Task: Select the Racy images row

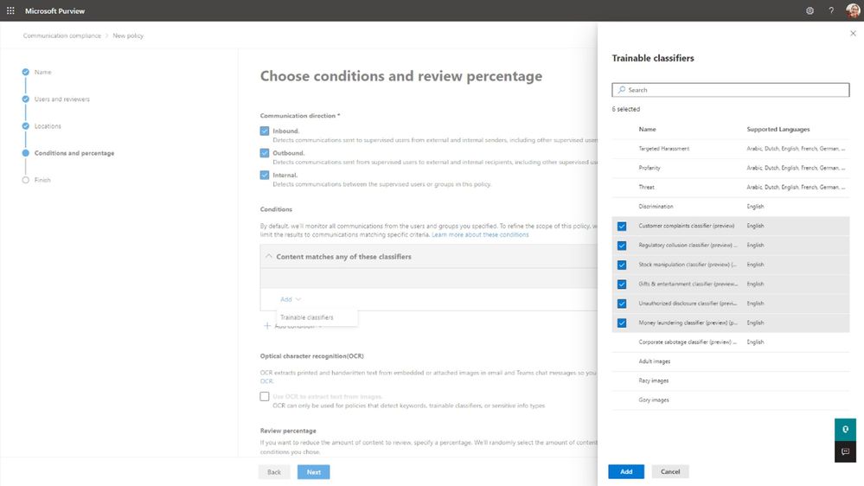Action: [x=730, y=380]
